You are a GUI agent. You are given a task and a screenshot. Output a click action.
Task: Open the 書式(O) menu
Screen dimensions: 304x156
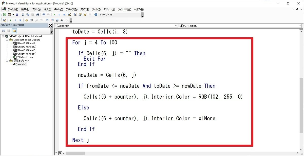pyautogui.click(x=59, y=9)
